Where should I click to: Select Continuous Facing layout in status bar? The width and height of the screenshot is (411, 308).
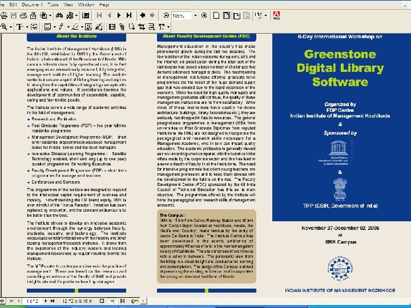tap(122, 301)
